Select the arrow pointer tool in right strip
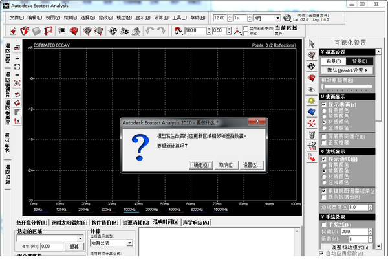The width and height of the screenshot is (388, 266). [x=312, y=44]
